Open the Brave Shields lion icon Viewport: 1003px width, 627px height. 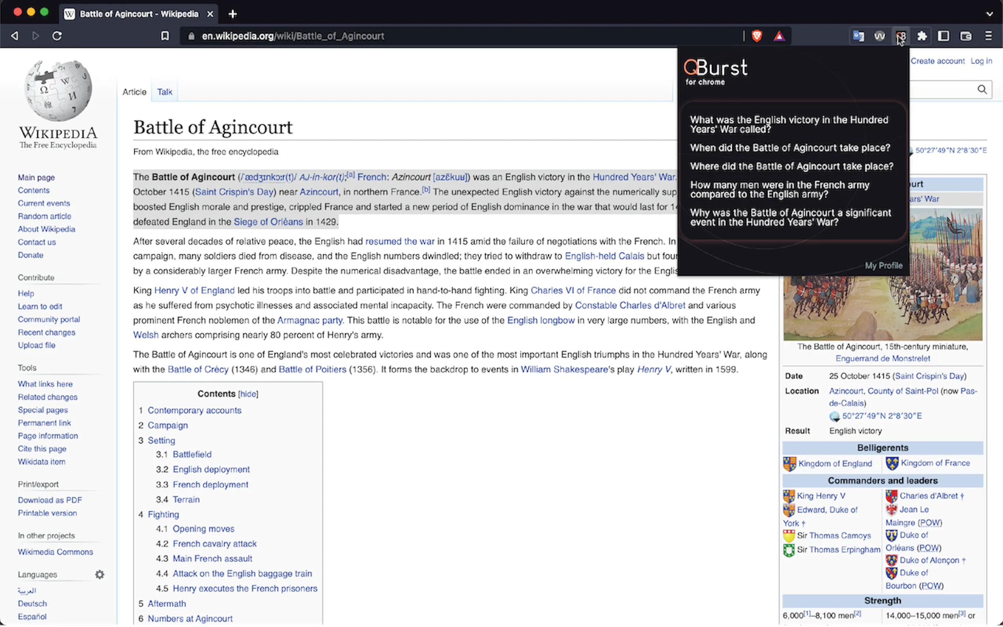757,36
